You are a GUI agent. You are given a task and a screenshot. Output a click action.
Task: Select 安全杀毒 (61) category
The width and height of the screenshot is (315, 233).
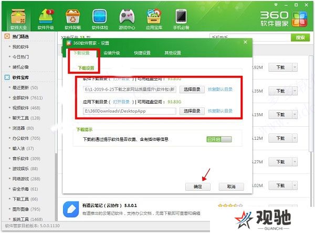click(25, 189)
